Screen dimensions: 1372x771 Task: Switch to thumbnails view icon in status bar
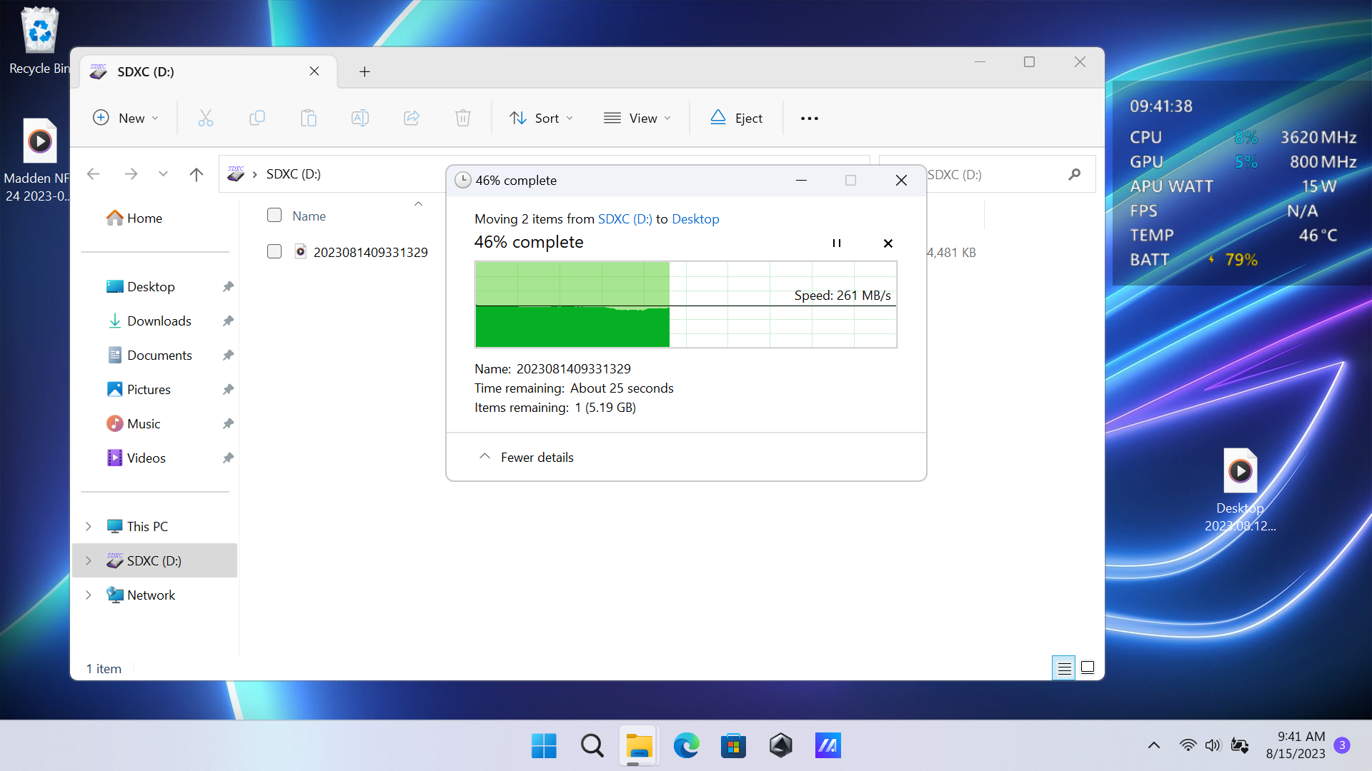1088,668
